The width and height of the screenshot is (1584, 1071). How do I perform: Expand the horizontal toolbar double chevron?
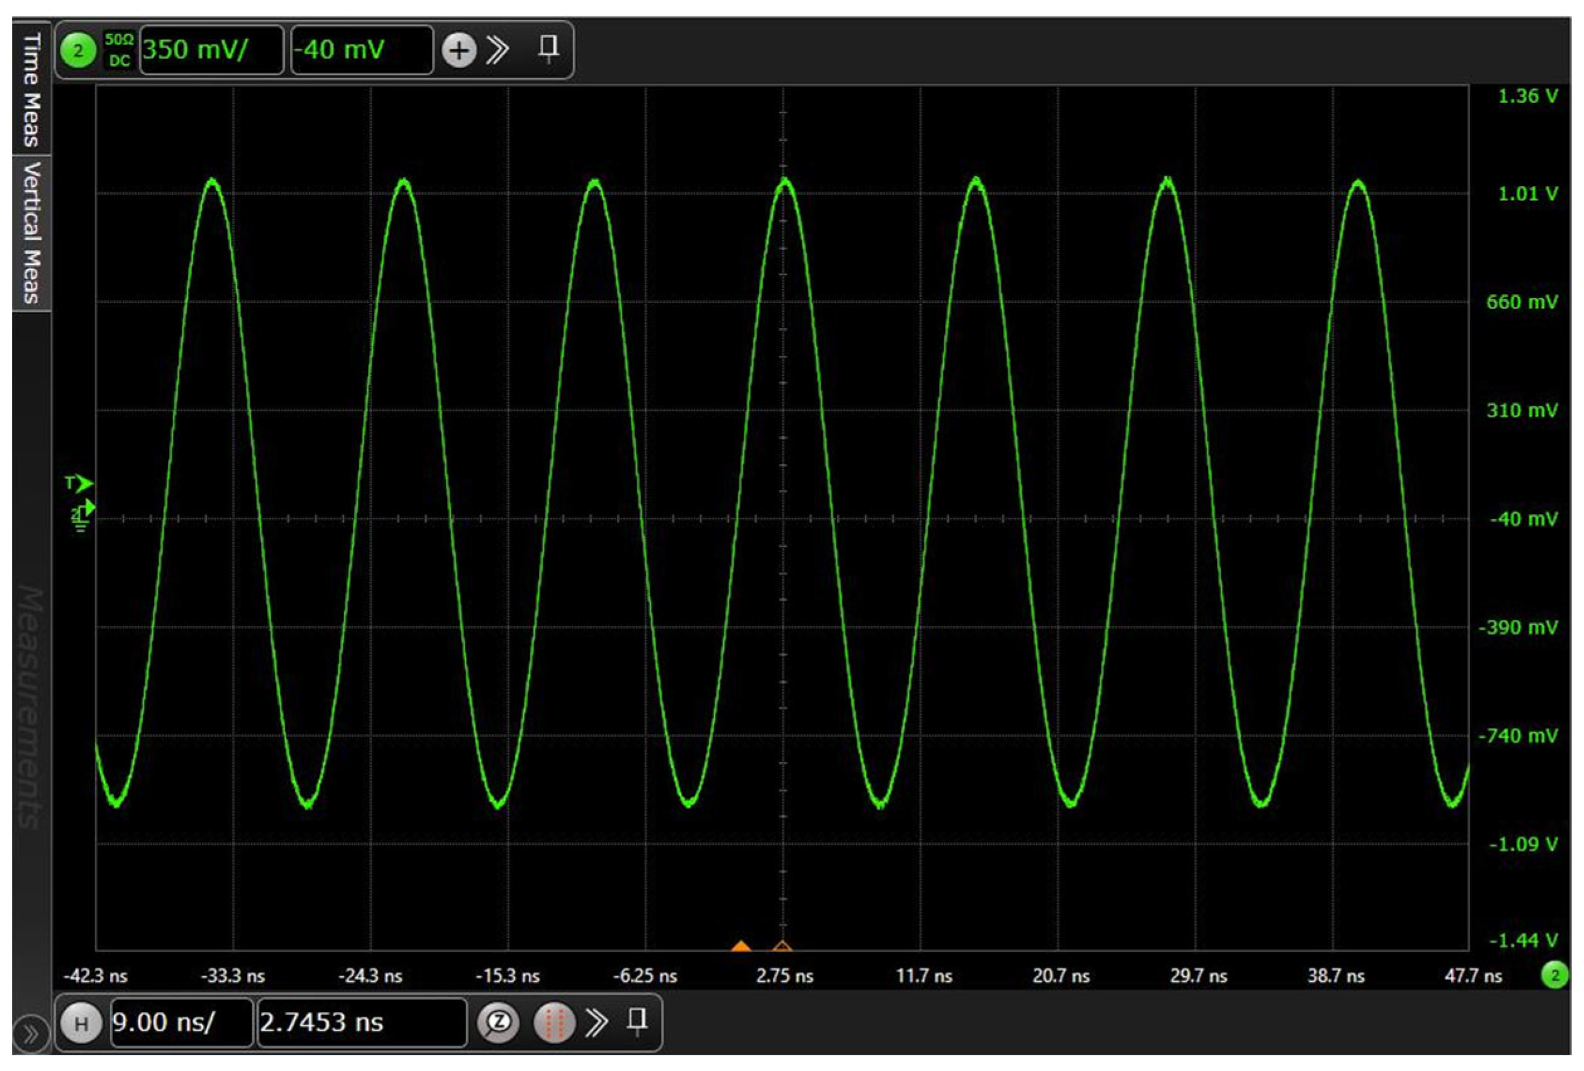[x=596, y=1022]
